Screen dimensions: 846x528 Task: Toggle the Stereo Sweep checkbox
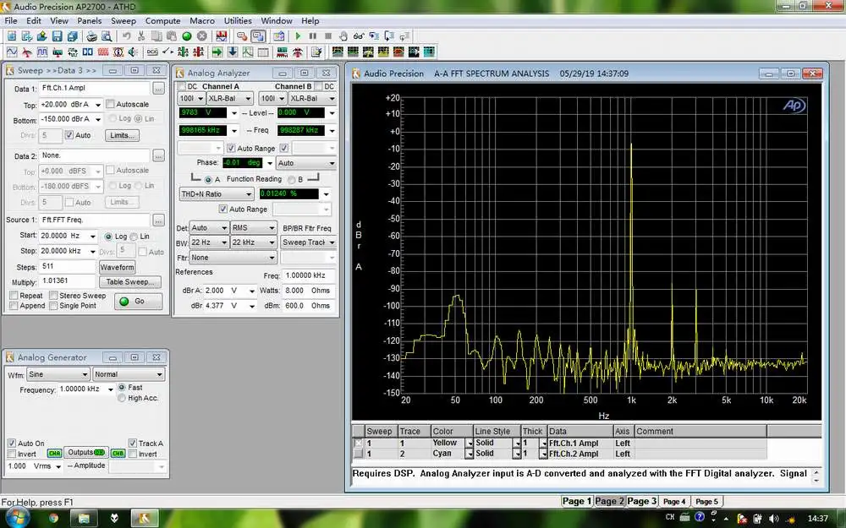tap(53, 296)
